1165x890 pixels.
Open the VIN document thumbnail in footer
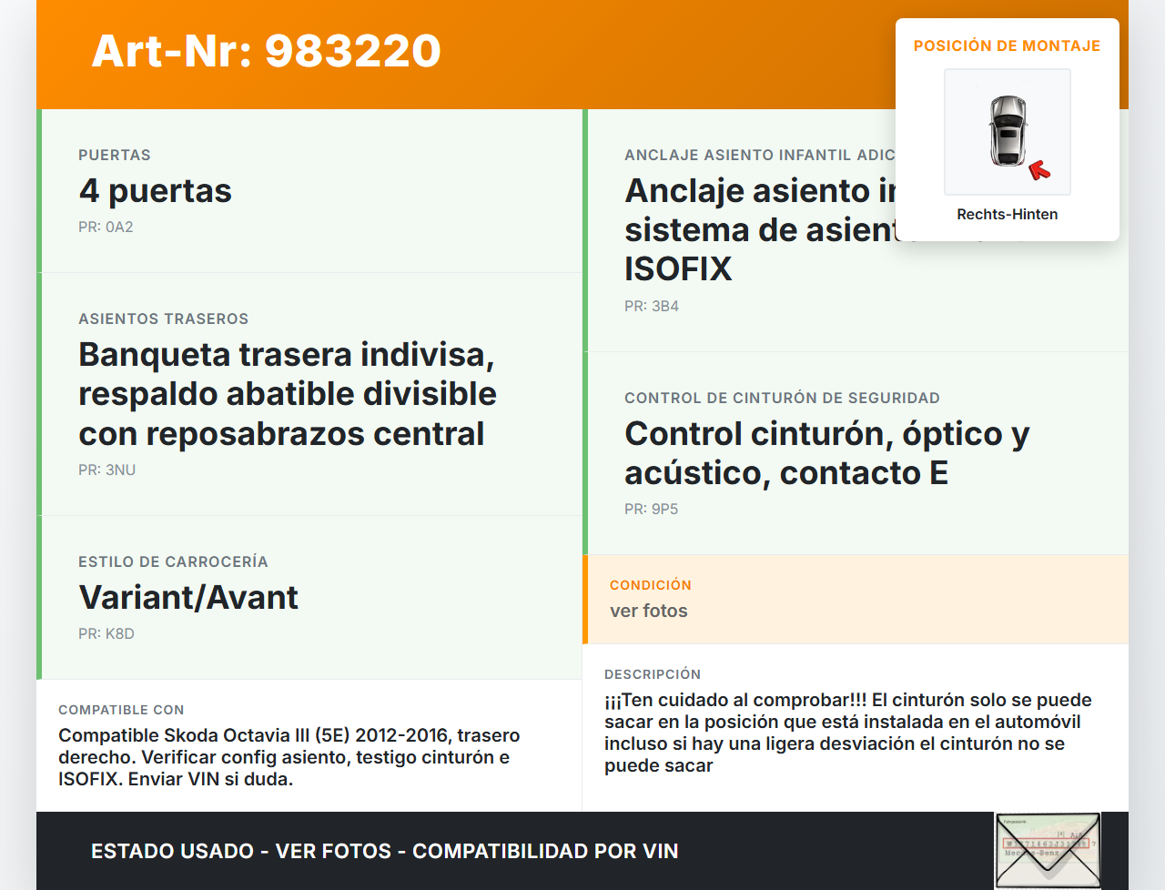point(1048,850)
